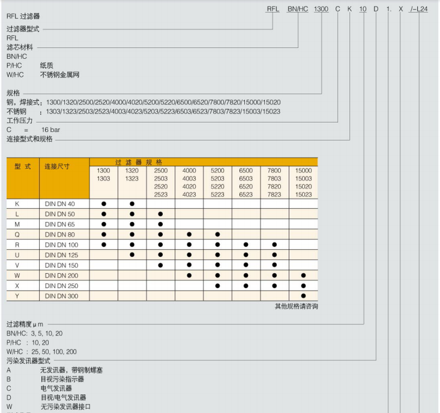Click the dot in row W, column 4000
Viewport: 440px width, 413px height.
[x=189, y=275]
